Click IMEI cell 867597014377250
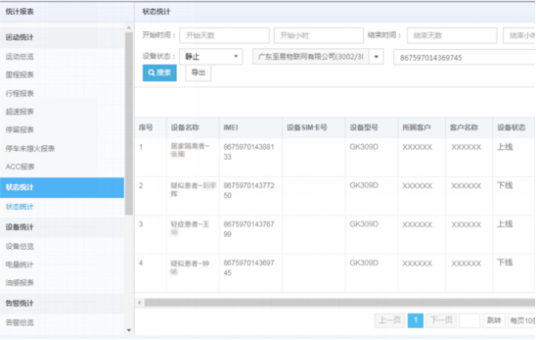Viewport: 536px width, 340px height. click(249, 190)
